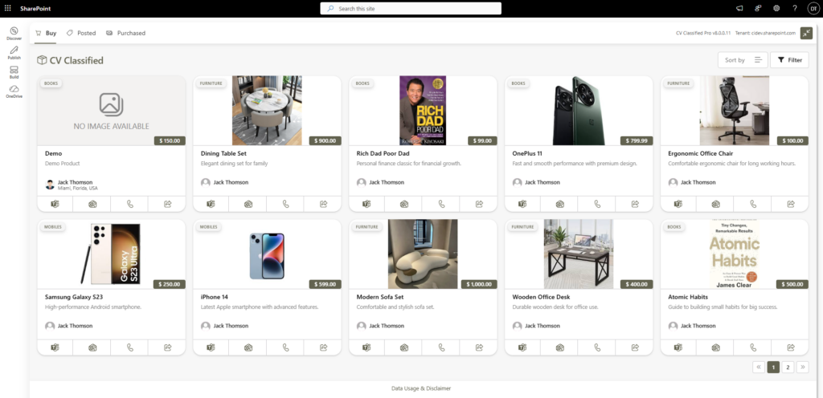823x398 pixels.
Task: Select page 1 in pagination
Action: tap(772, 368)
